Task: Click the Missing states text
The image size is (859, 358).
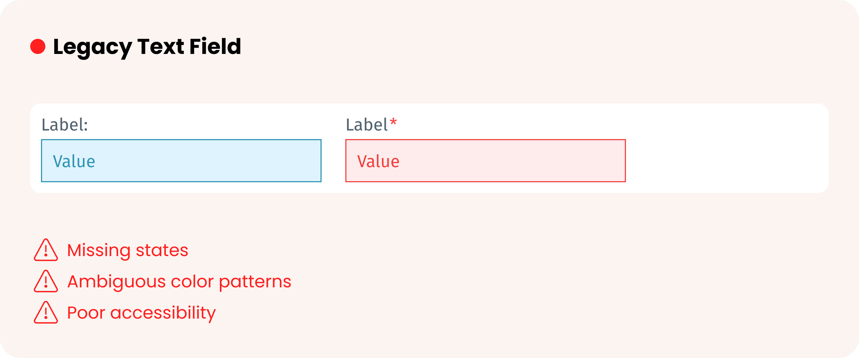Action: coord(127,251)
